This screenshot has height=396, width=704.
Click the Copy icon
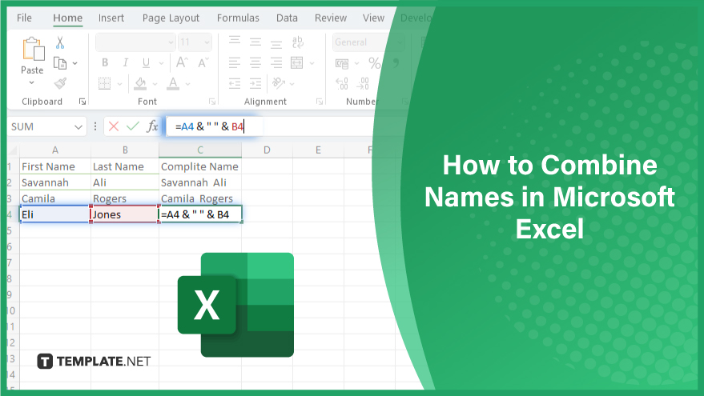click(60, 63)
